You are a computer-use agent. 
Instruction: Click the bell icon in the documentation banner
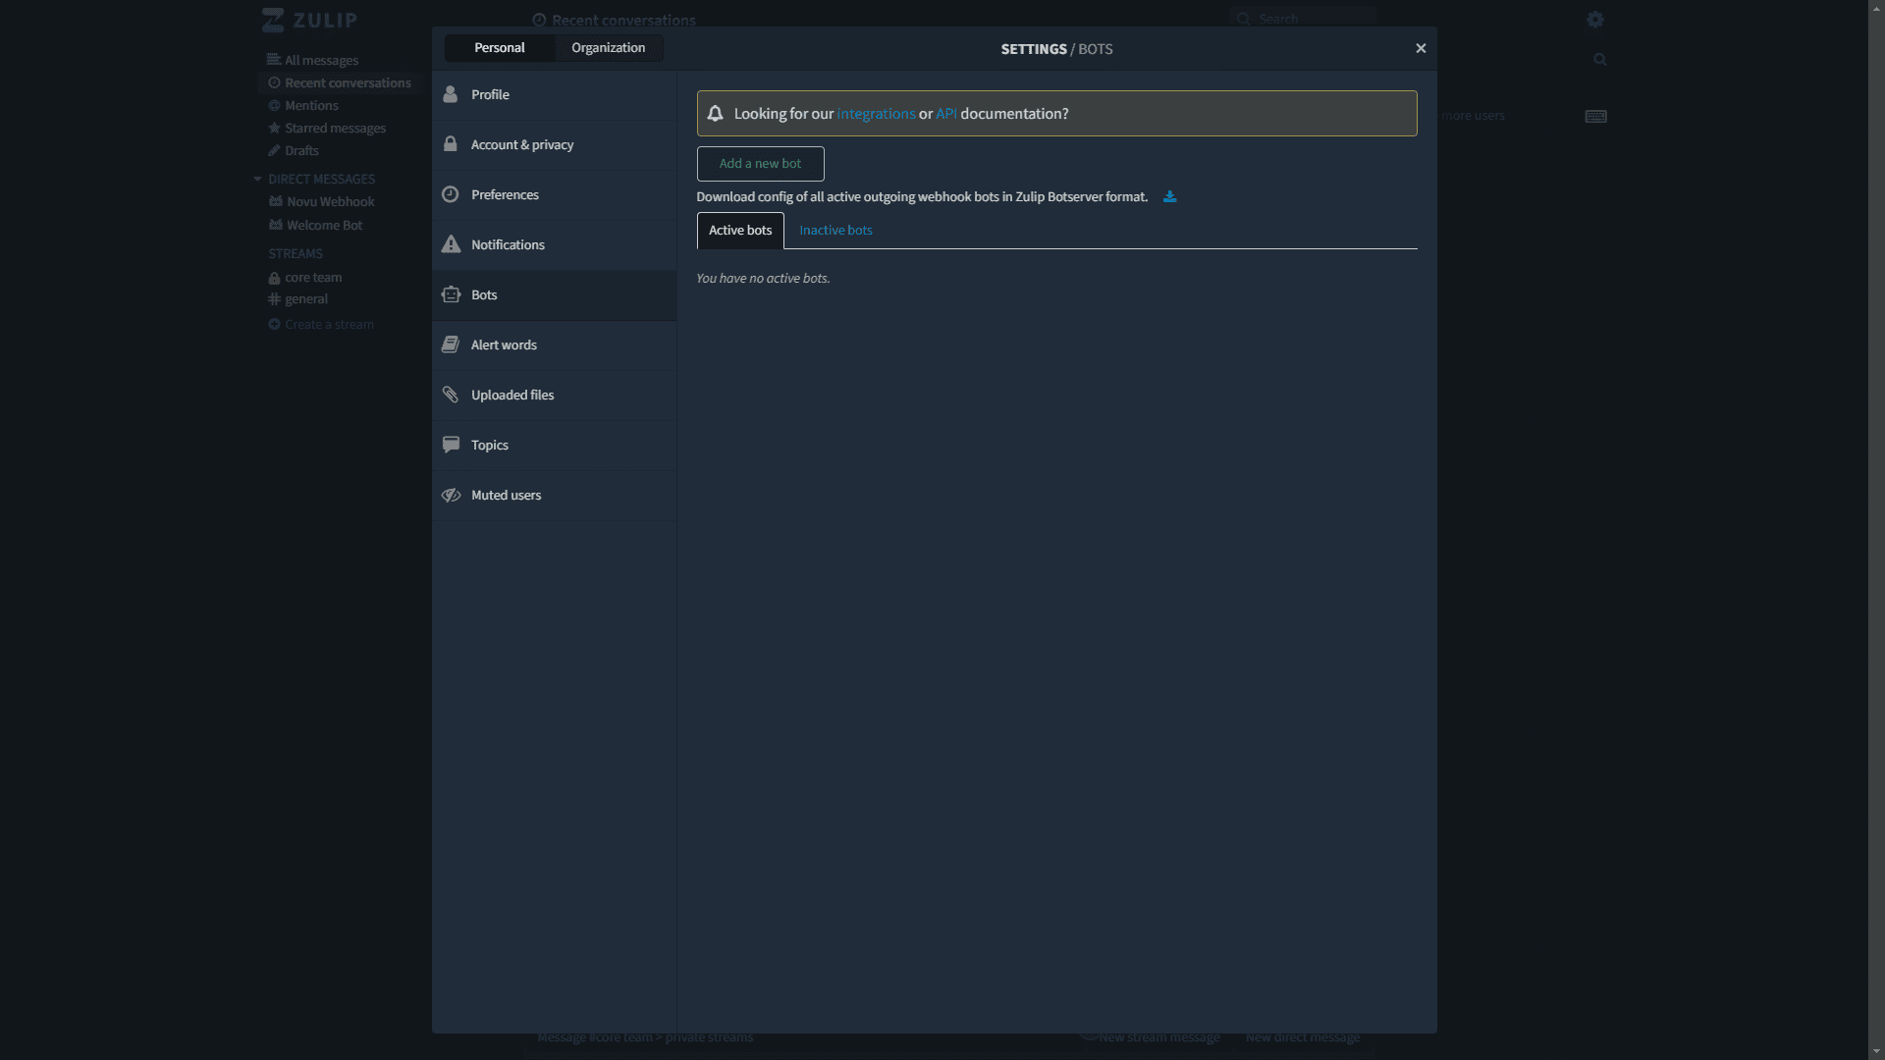tap(716, 114)
